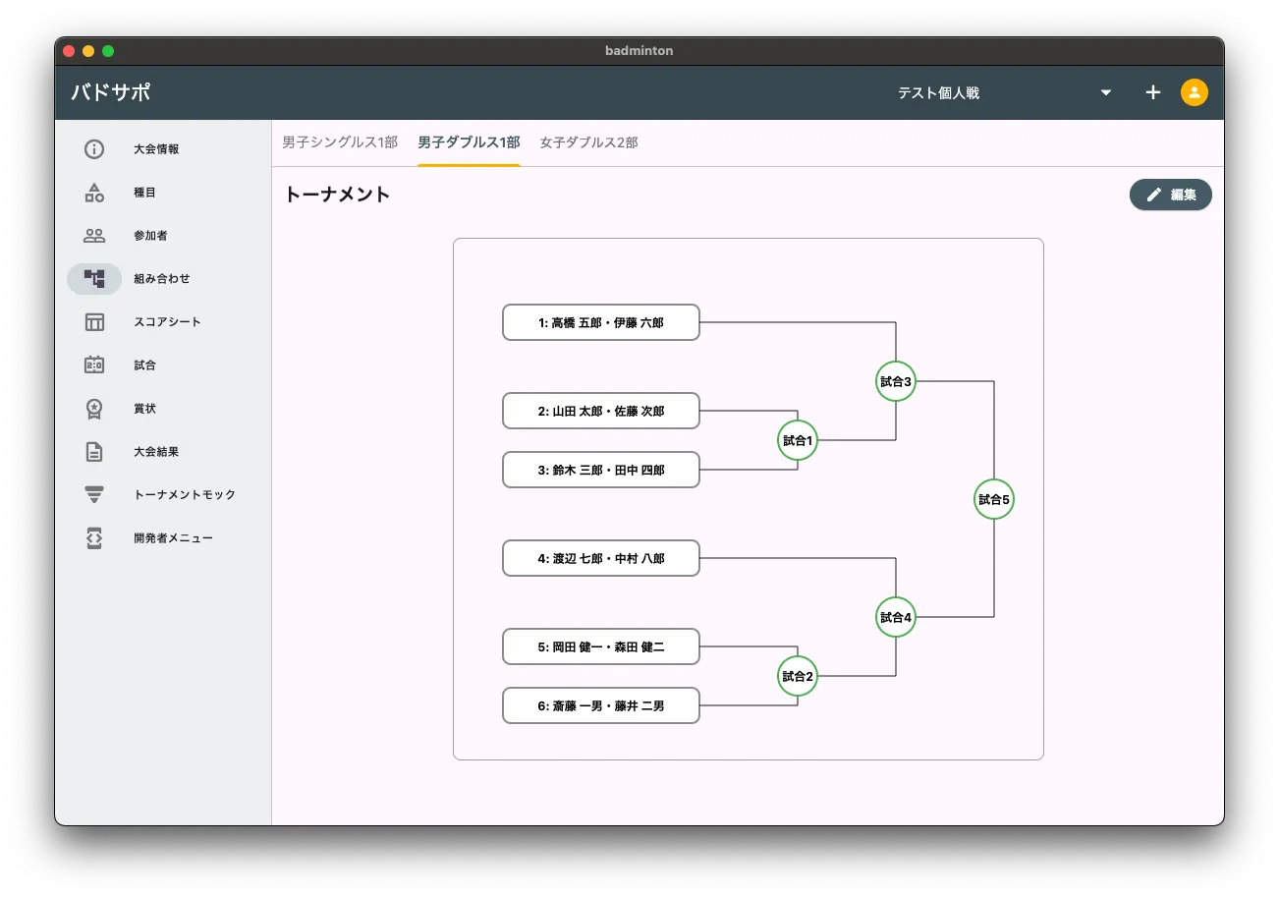Select the 参加者 people icon
Viewport: 1279px width, 898px height.
pos(94,236)
